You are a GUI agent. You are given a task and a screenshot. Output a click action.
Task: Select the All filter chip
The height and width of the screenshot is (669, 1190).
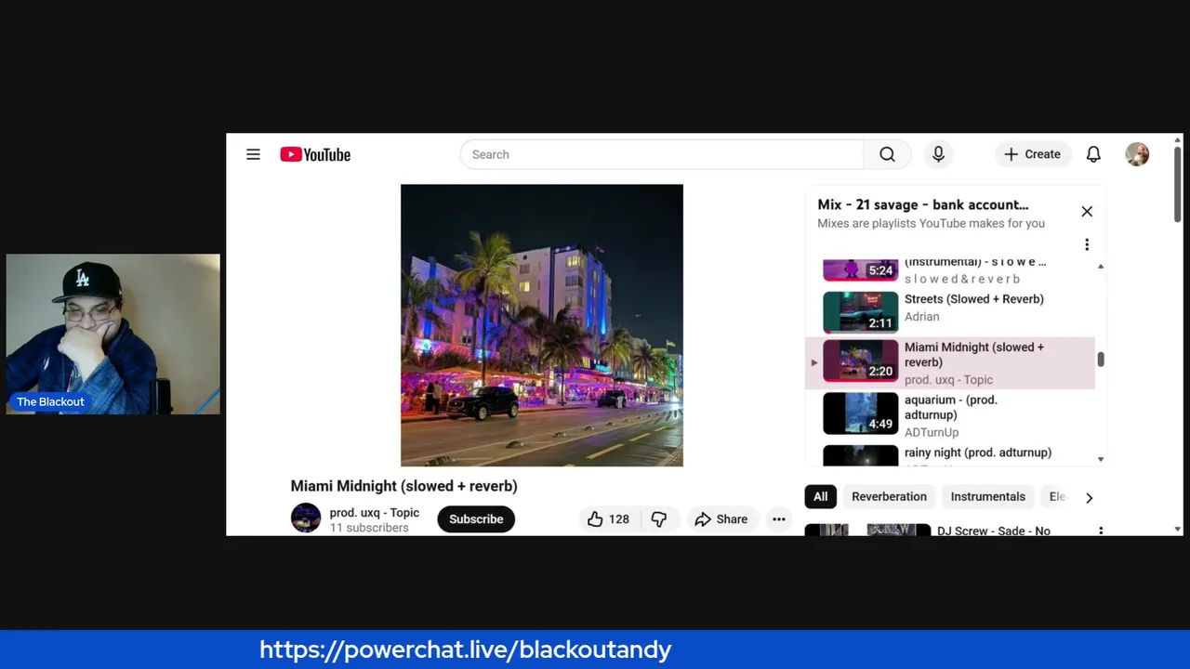coord(820,497)
